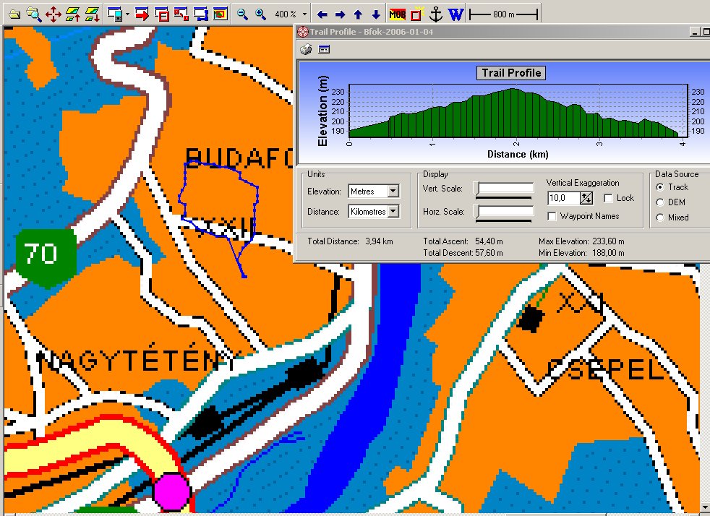Click the blue window cycle icon

pos(200,14)
